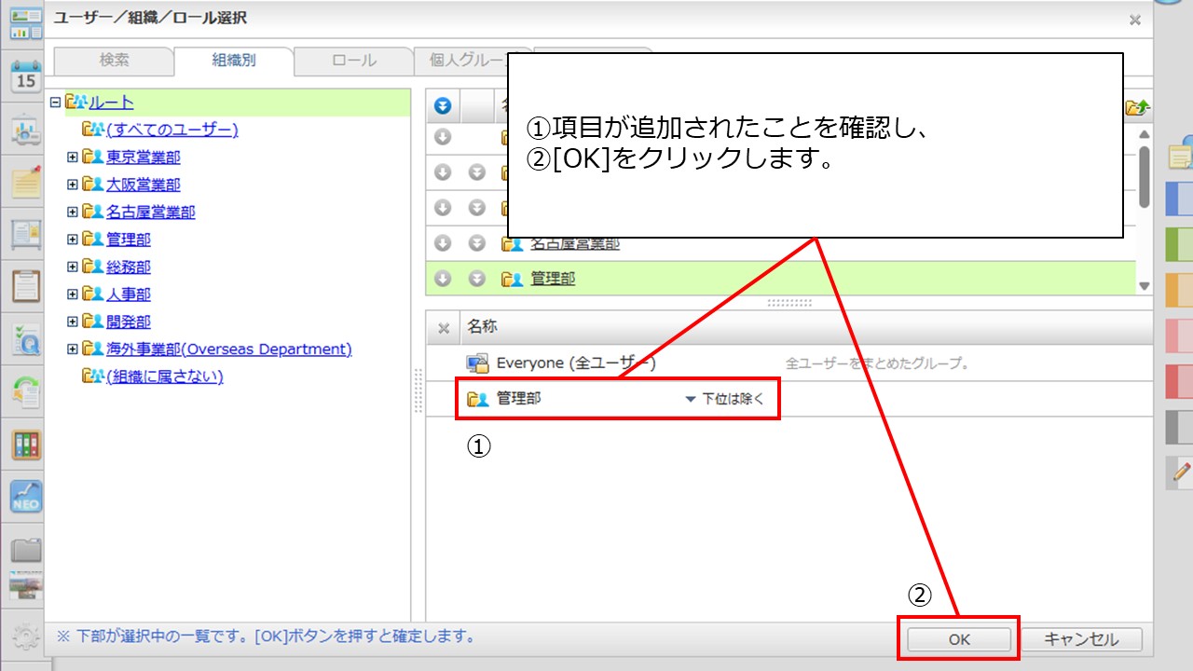
Task: Add 管理部 with the double down-arrow icon
Action: coord(477,279)
